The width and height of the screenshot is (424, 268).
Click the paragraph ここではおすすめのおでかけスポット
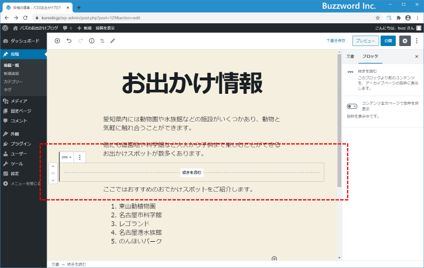(x=178, y=189)
